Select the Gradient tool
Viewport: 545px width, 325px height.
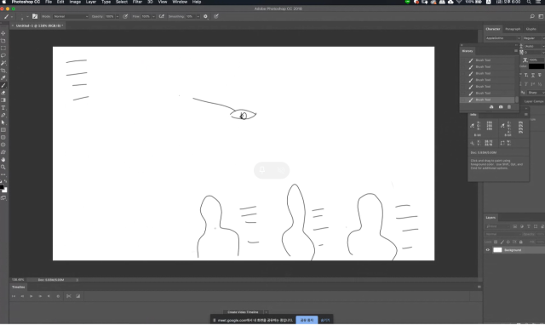pos(3,100)
